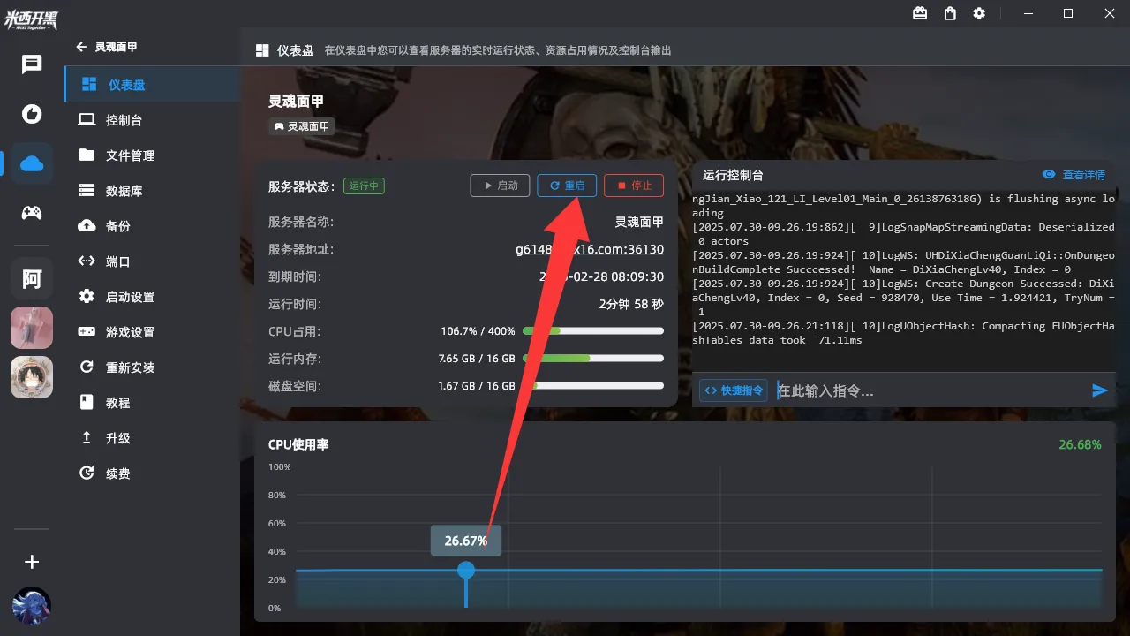Open the thumbs-up recommendations icon
Screen dimensions: 1130x636
32,113
